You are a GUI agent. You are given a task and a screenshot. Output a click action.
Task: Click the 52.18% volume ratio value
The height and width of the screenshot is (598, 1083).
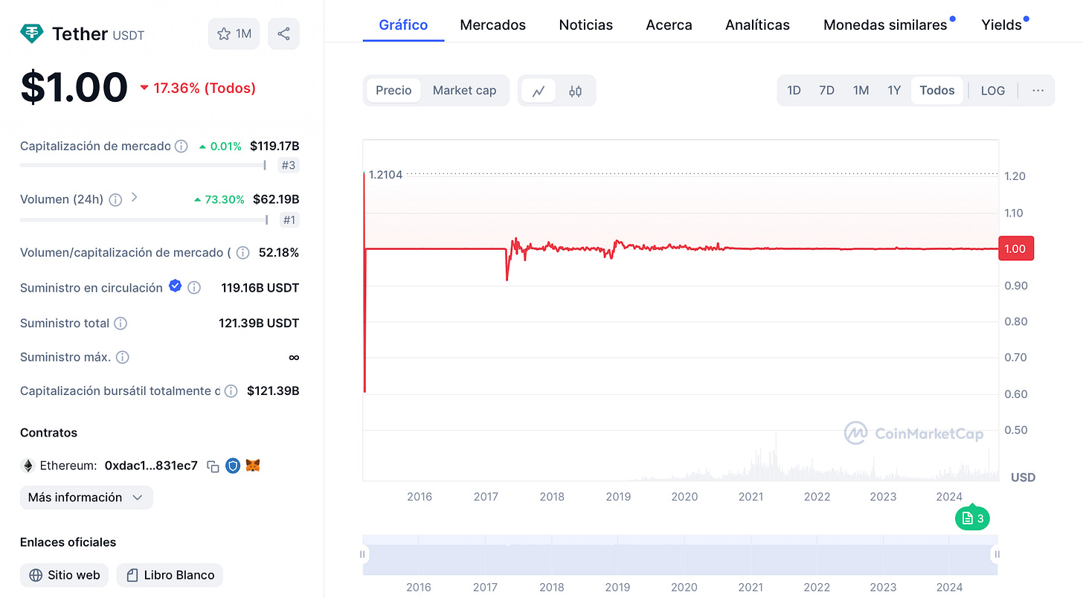click(279, 253)
